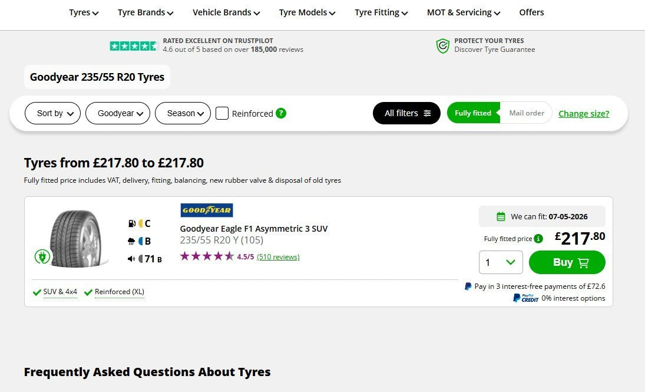Switch to Mail order option

click(x=527, y=113)
